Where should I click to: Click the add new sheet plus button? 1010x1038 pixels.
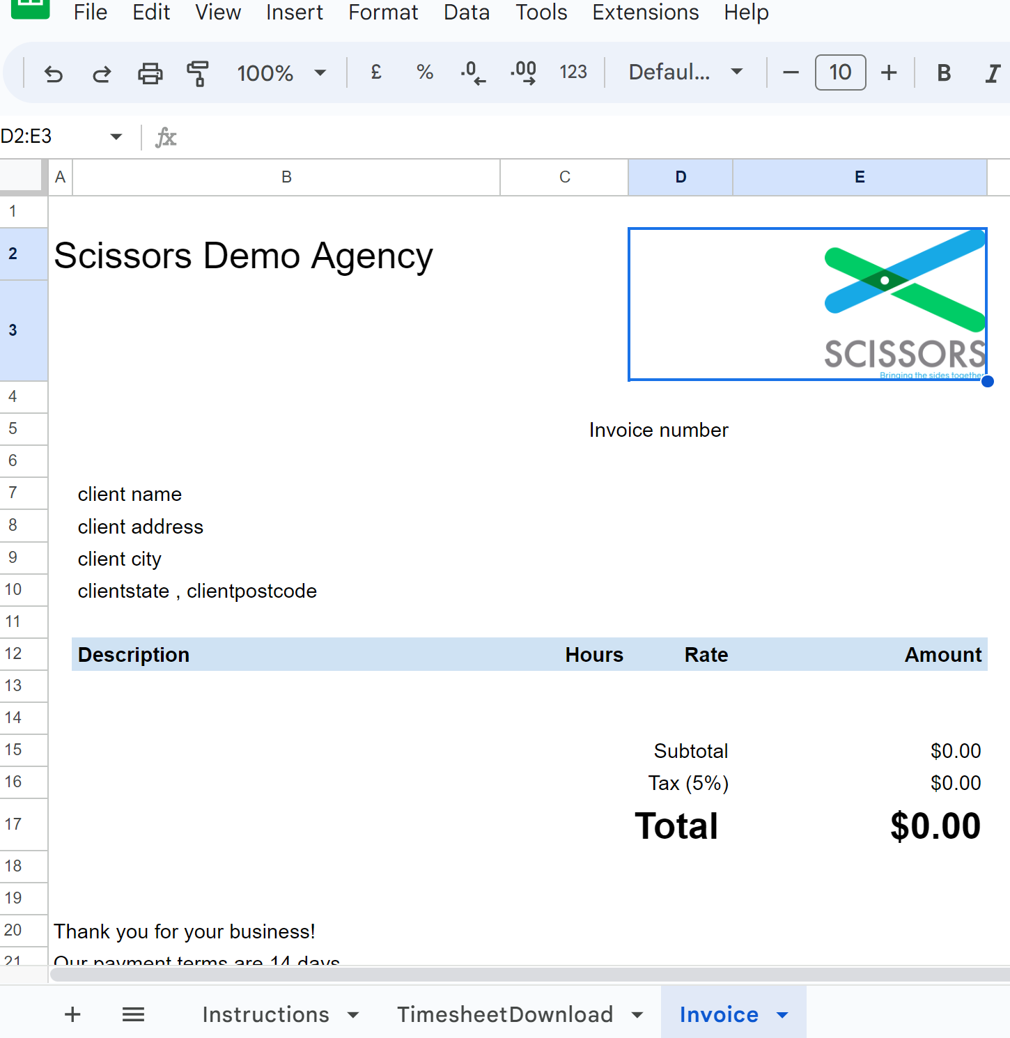point(72,1014)
